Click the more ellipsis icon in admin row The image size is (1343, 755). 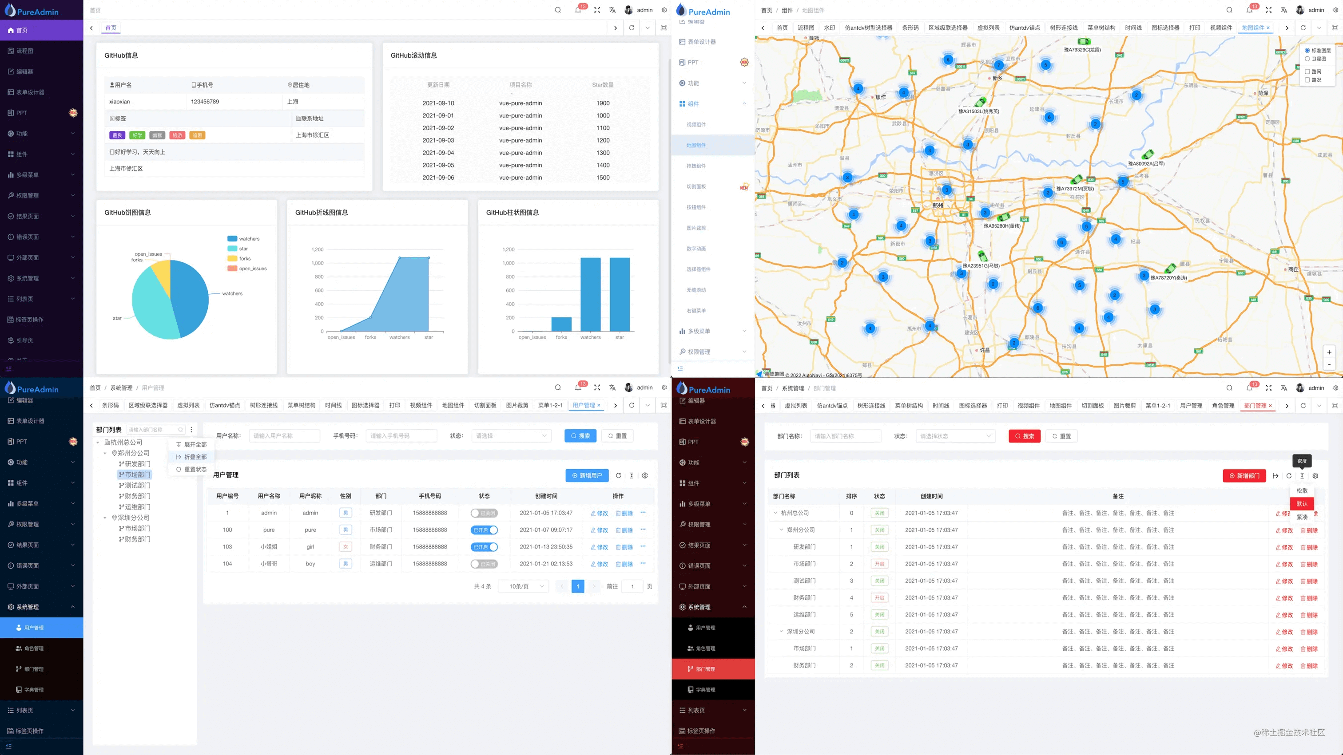coord(643,513)
